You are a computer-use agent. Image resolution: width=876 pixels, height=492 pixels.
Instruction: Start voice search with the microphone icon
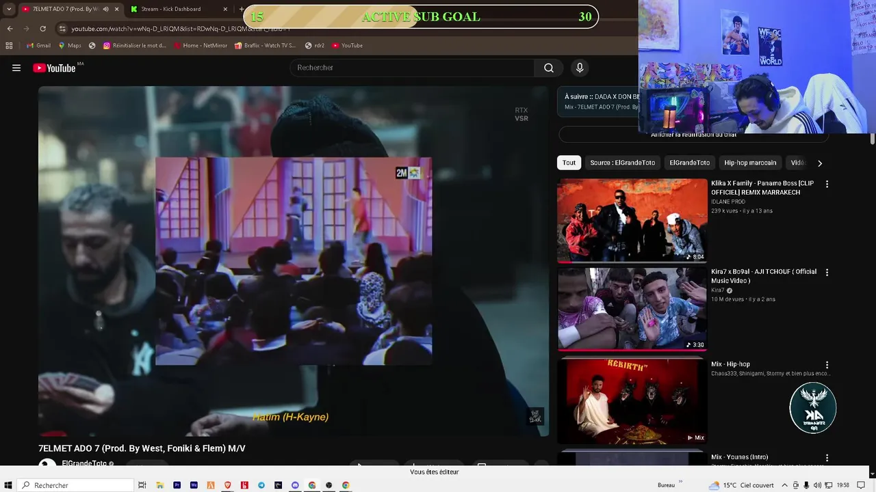click(580, 68)
